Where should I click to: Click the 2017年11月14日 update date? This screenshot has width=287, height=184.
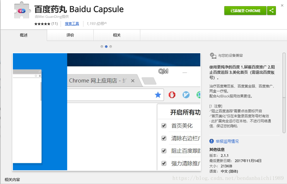248,161
